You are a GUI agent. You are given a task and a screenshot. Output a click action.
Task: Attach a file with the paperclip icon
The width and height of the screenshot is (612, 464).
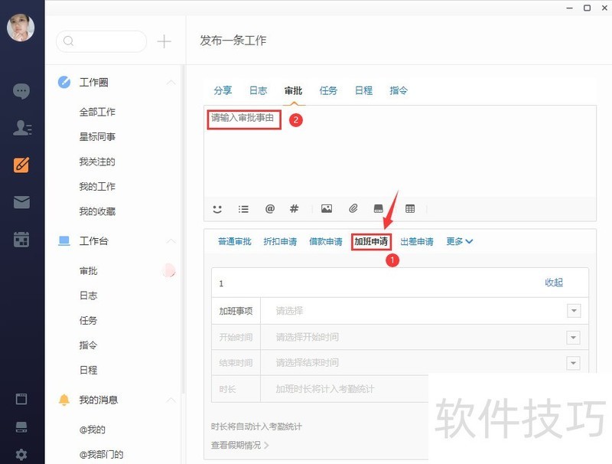click(x=353, y=208)
